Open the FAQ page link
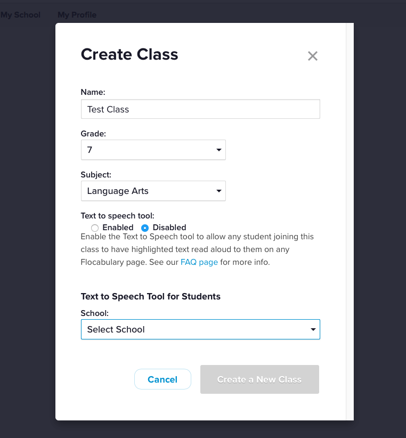The width and height of the screenshot is (406, 438). 199,262
